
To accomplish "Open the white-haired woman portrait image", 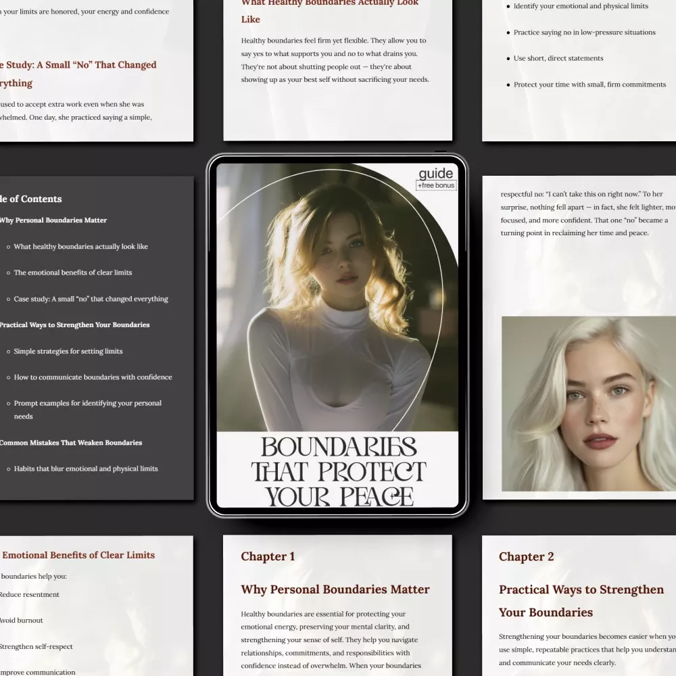I will (588, 404).
